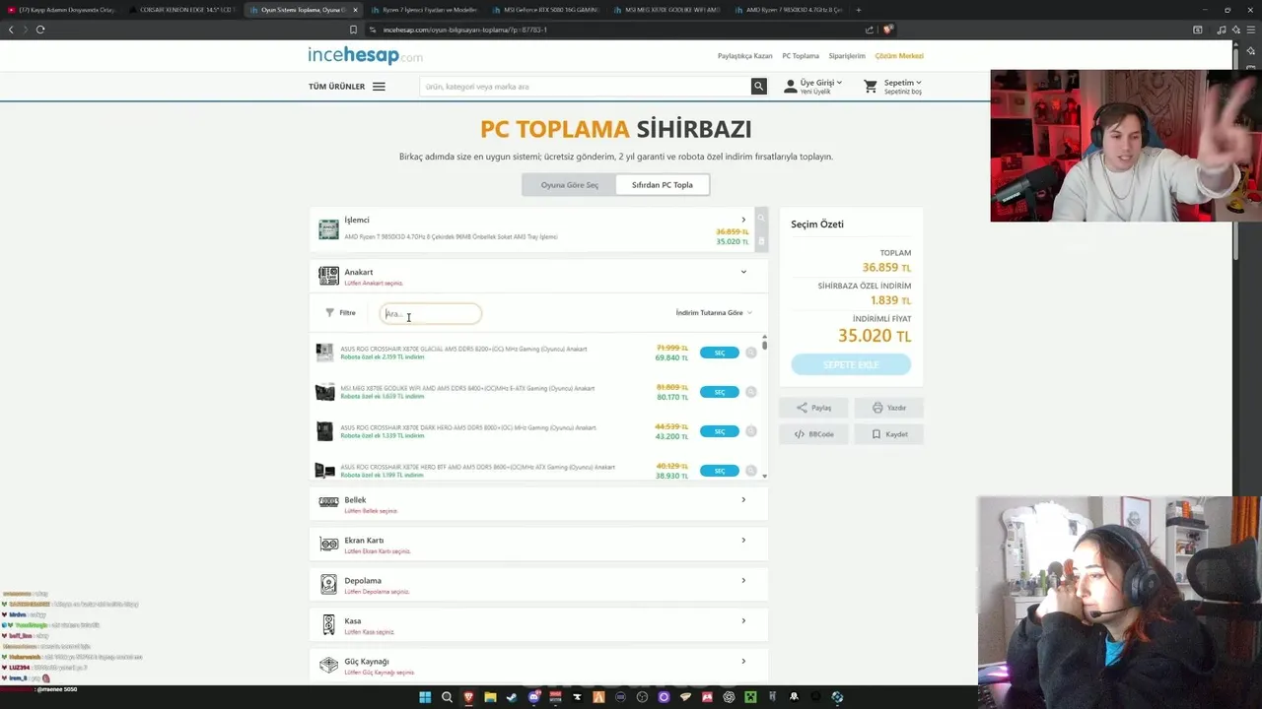
Task: Open the Siparişlerim link
Action: point(847,56)
